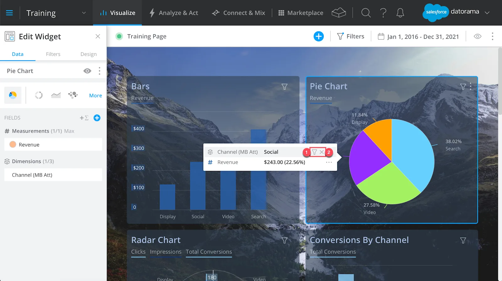This screenshot has height=281, width=502.
Task: Click the Dimensions cube icon
Action: tap(7, 162)
